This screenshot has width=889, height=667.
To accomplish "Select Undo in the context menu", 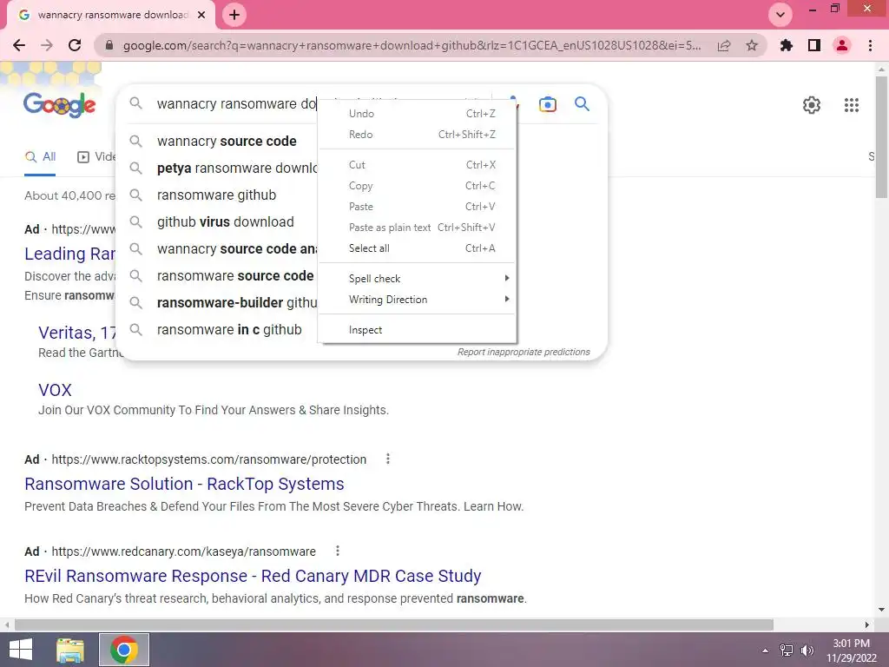I will 418,114.
